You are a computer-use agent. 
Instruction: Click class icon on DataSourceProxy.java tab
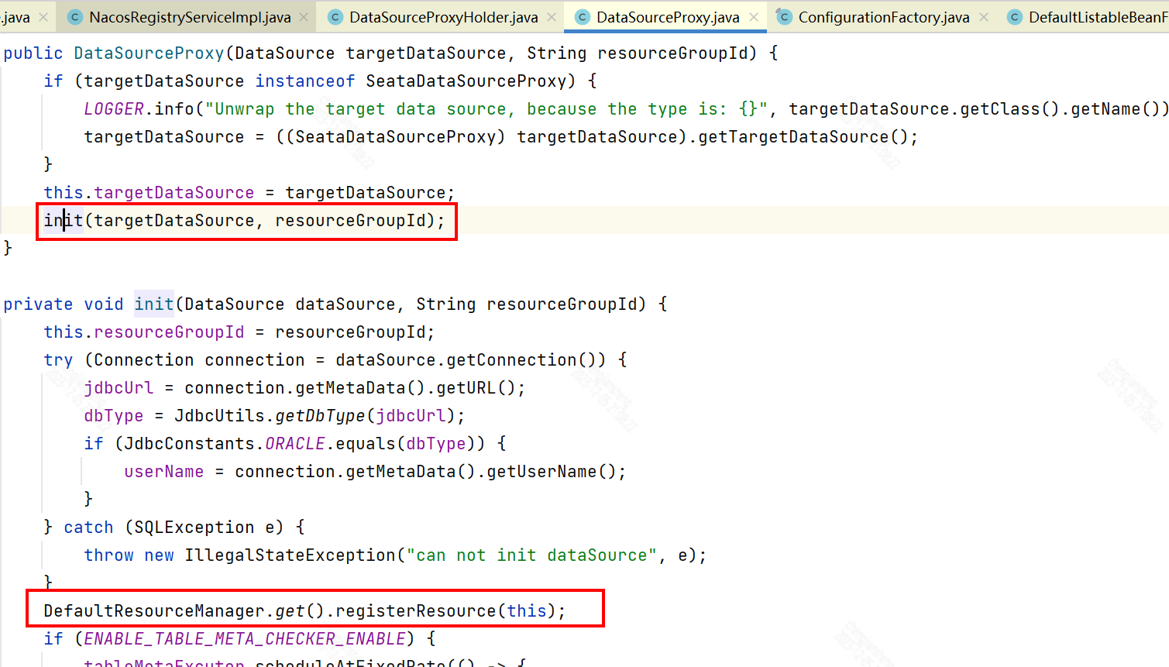583,17
